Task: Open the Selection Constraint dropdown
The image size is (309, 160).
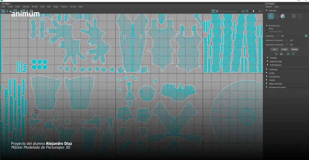Action: 287,40
